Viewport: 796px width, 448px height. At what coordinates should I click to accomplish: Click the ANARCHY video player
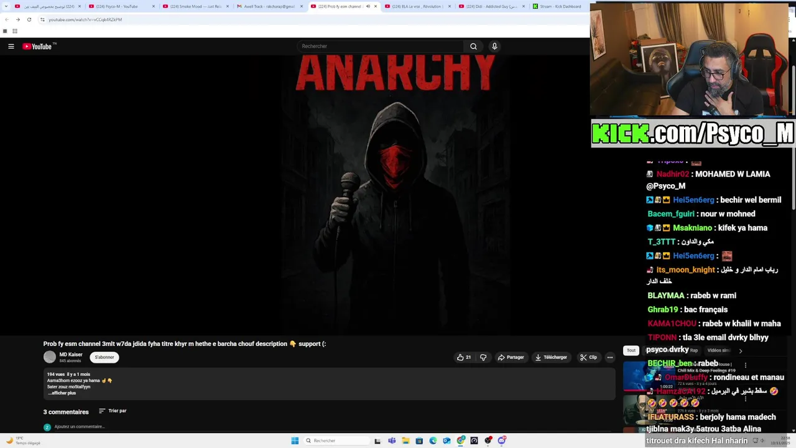(295, 194)
